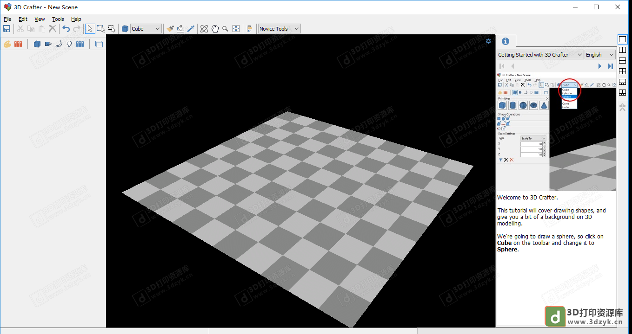Jump to last tutorial step

coord(611,66)
